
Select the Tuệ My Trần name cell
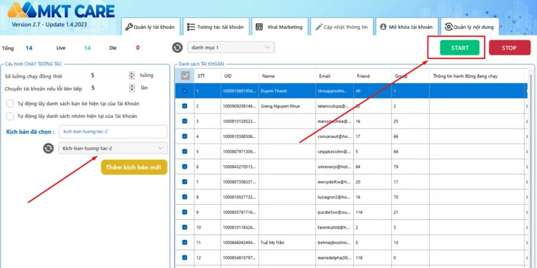[x=287, y=242]
